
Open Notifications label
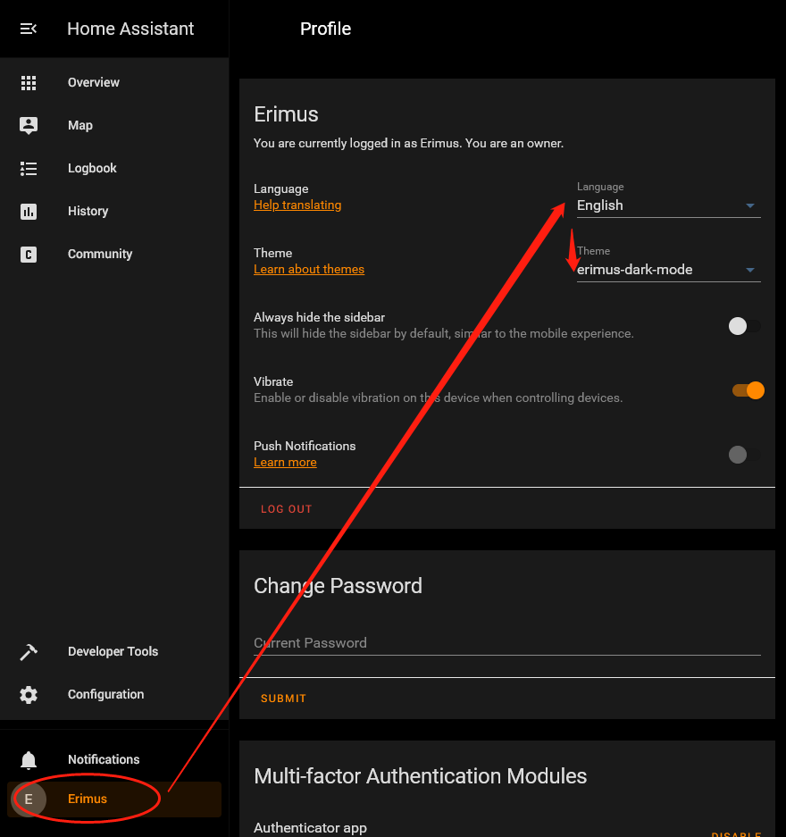(x=104, y=759)
